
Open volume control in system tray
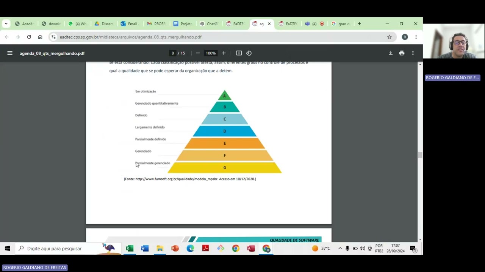pos(362,248)
